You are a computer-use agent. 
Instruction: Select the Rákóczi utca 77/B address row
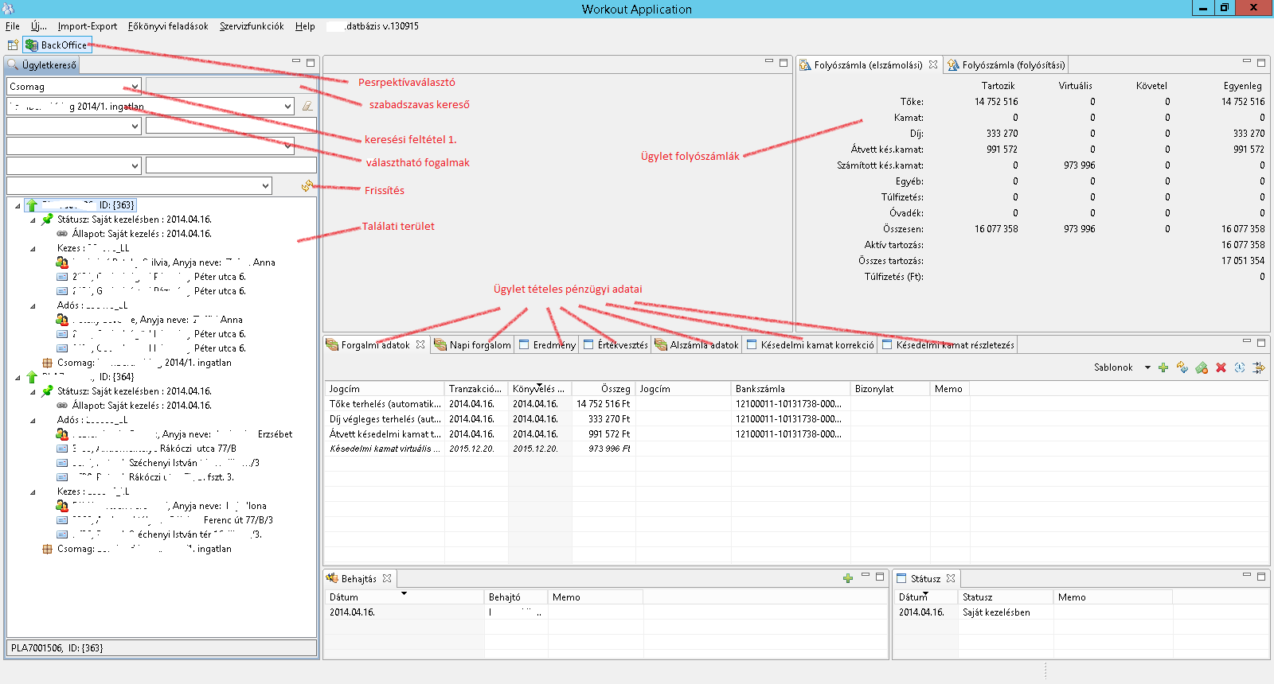coord(147,449)
